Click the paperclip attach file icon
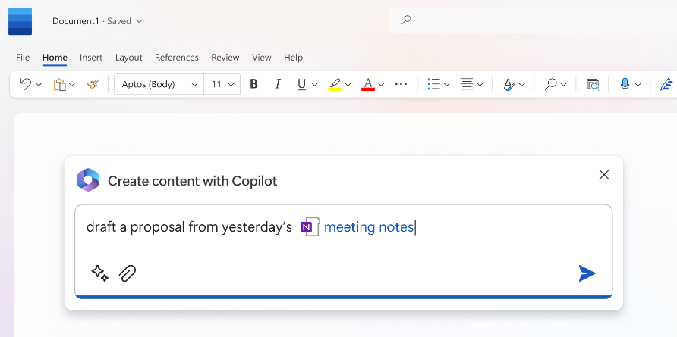Viewport: 677px width, 337px height. click(128, 273)
